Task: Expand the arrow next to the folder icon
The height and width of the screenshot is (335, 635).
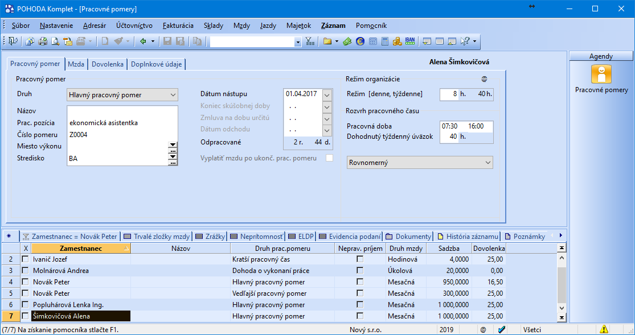Action: click(337, 42)
